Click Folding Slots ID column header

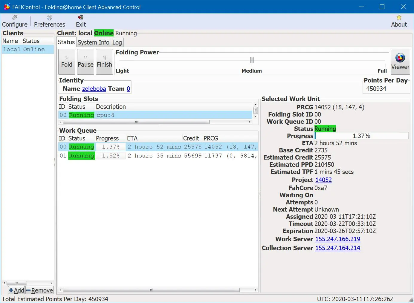62,107
